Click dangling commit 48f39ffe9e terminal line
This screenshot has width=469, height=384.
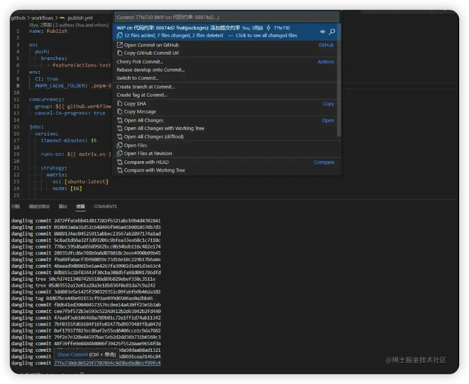click(x=86, y=344)
